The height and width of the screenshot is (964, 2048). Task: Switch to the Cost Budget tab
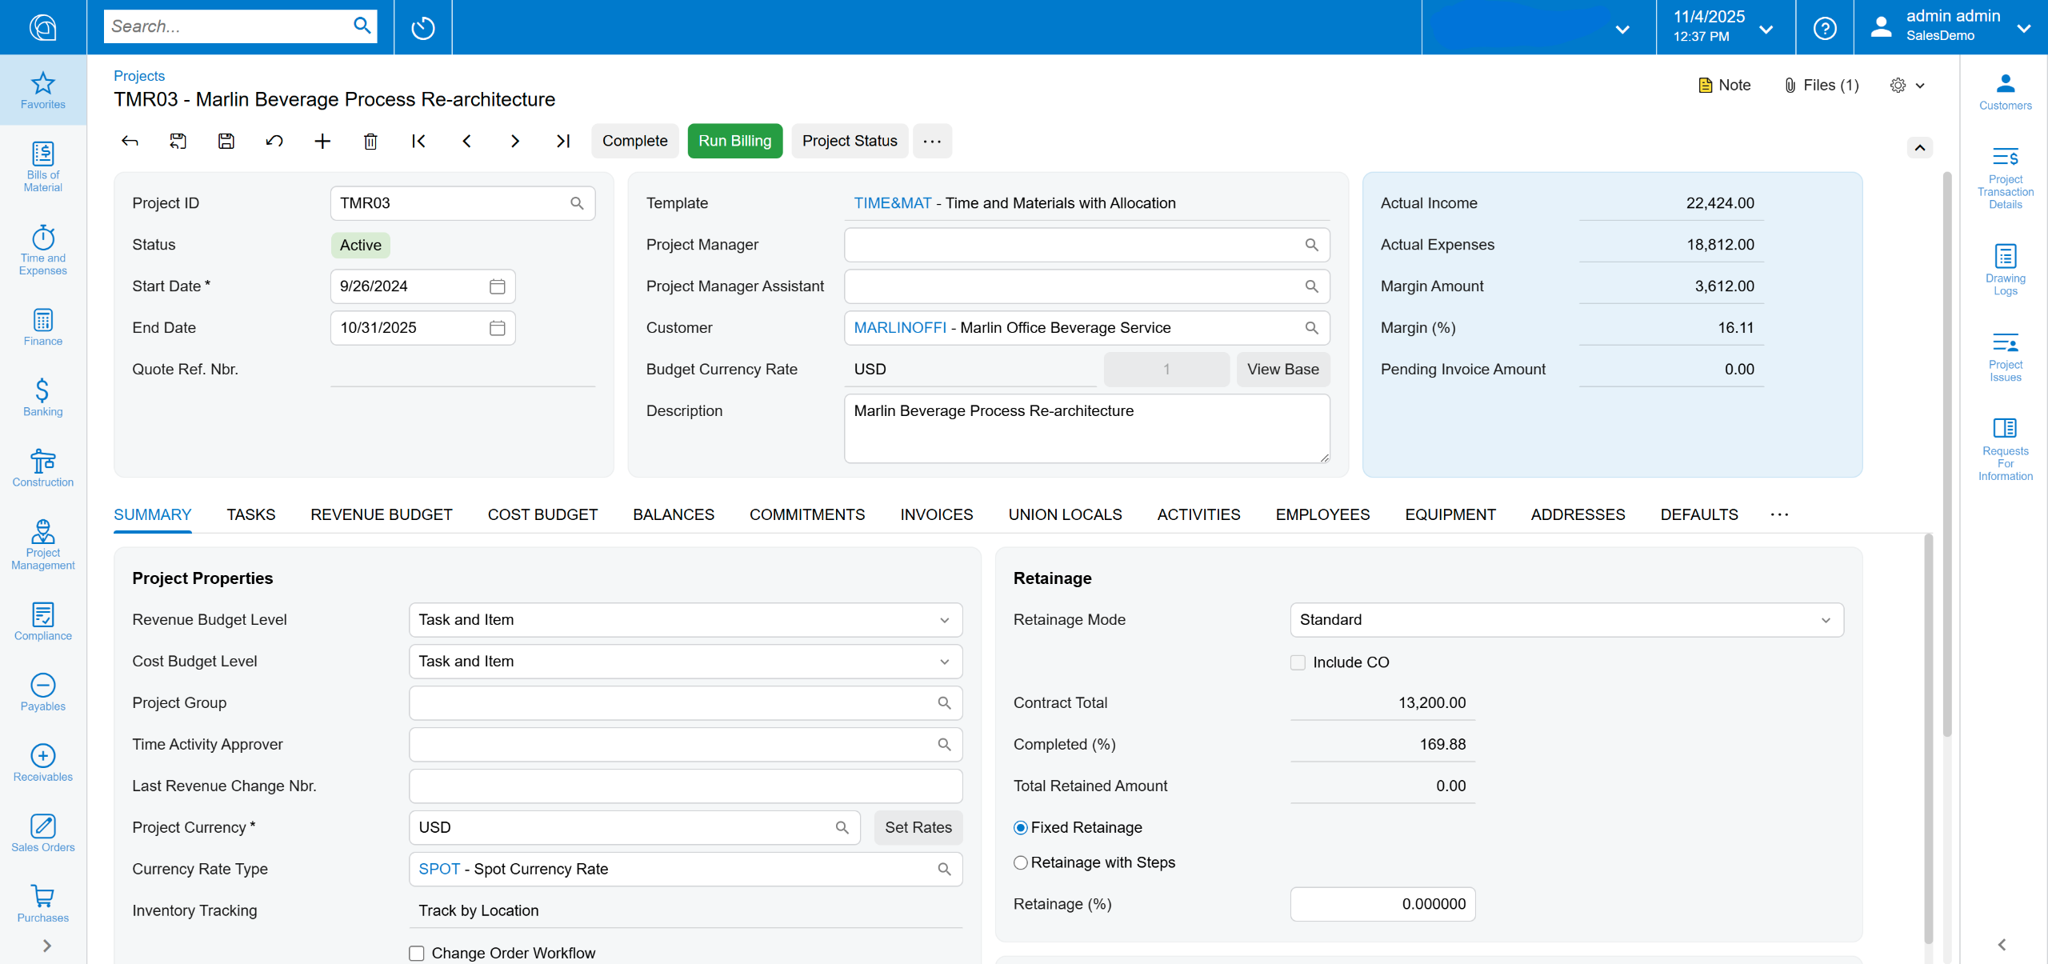(542, 514)
